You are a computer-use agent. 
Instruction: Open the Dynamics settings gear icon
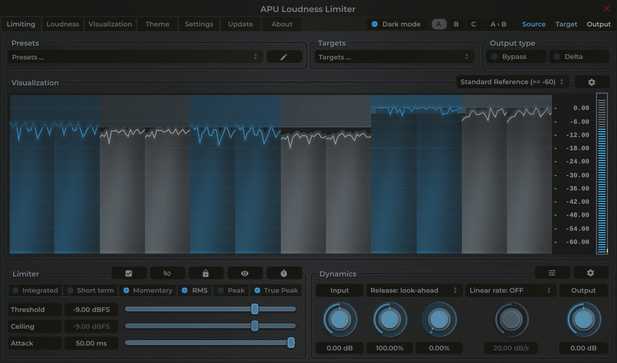(590, 272)
